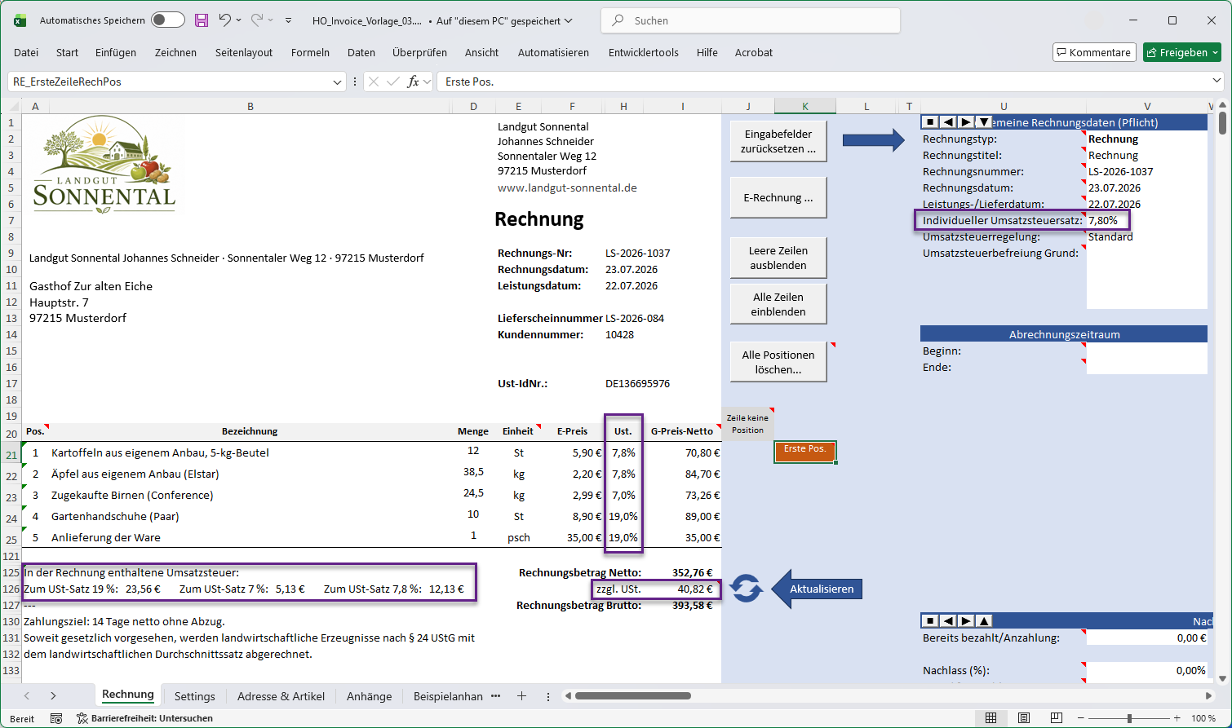This screenshot has width=1232, height=728.
Task: Click the Suchen search box
Action: pyautogui.click(x=751, y=20)
